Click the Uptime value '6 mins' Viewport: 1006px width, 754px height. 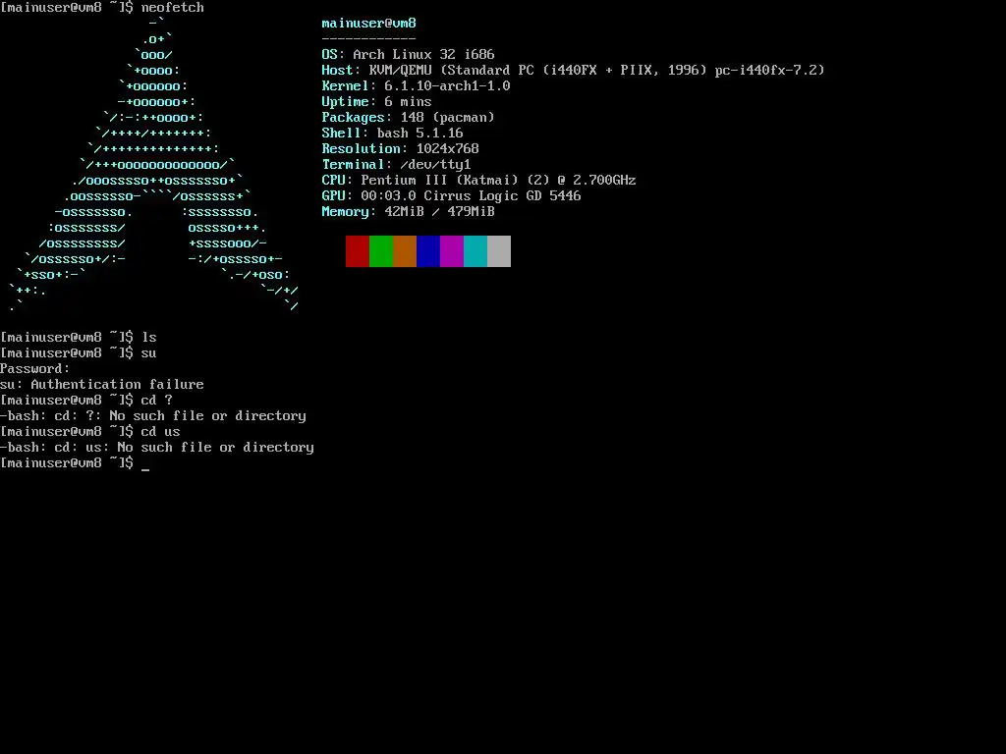point(408,101)
